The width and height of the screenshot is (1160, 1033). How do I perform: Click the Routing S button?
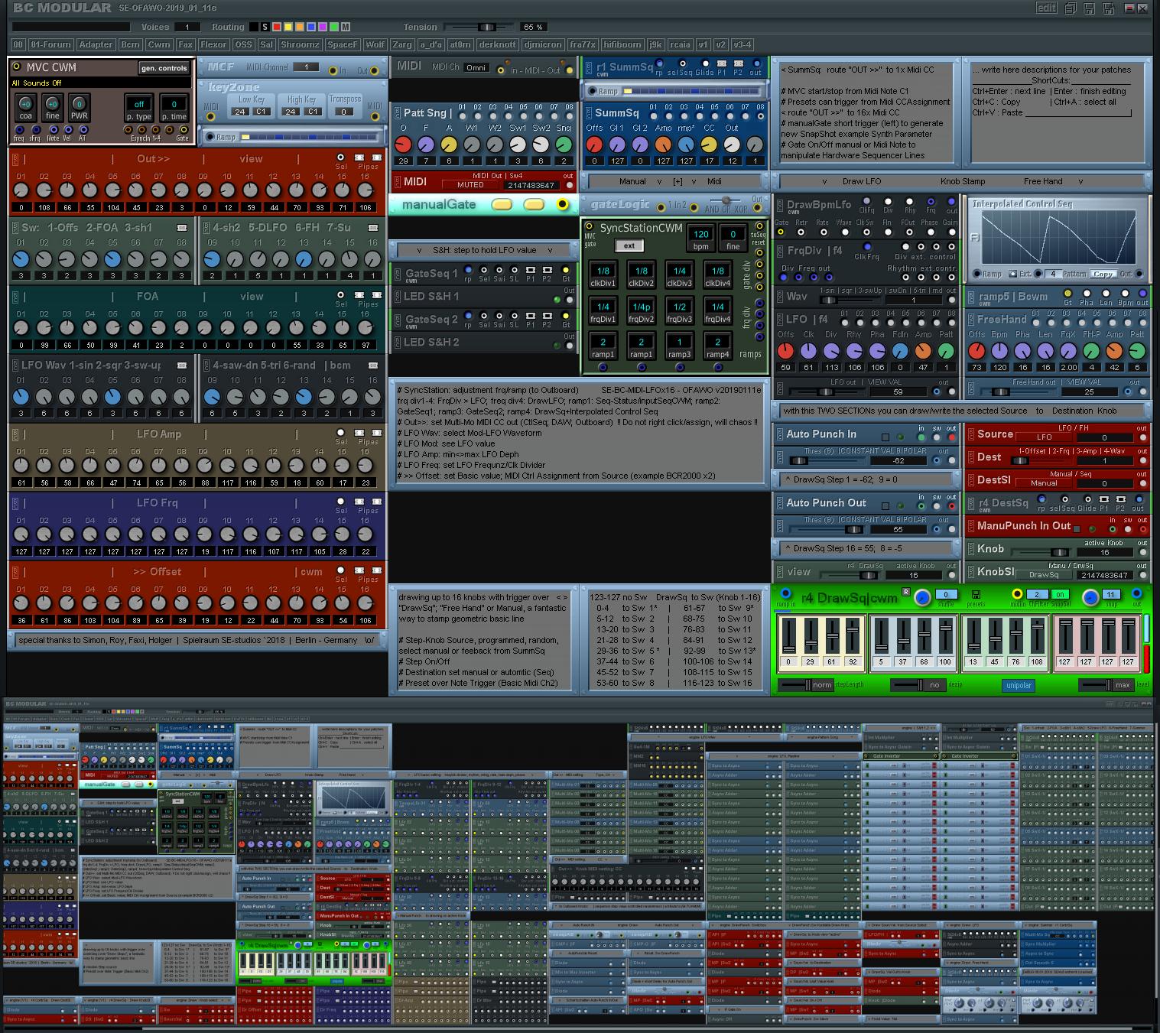(265, 27)
